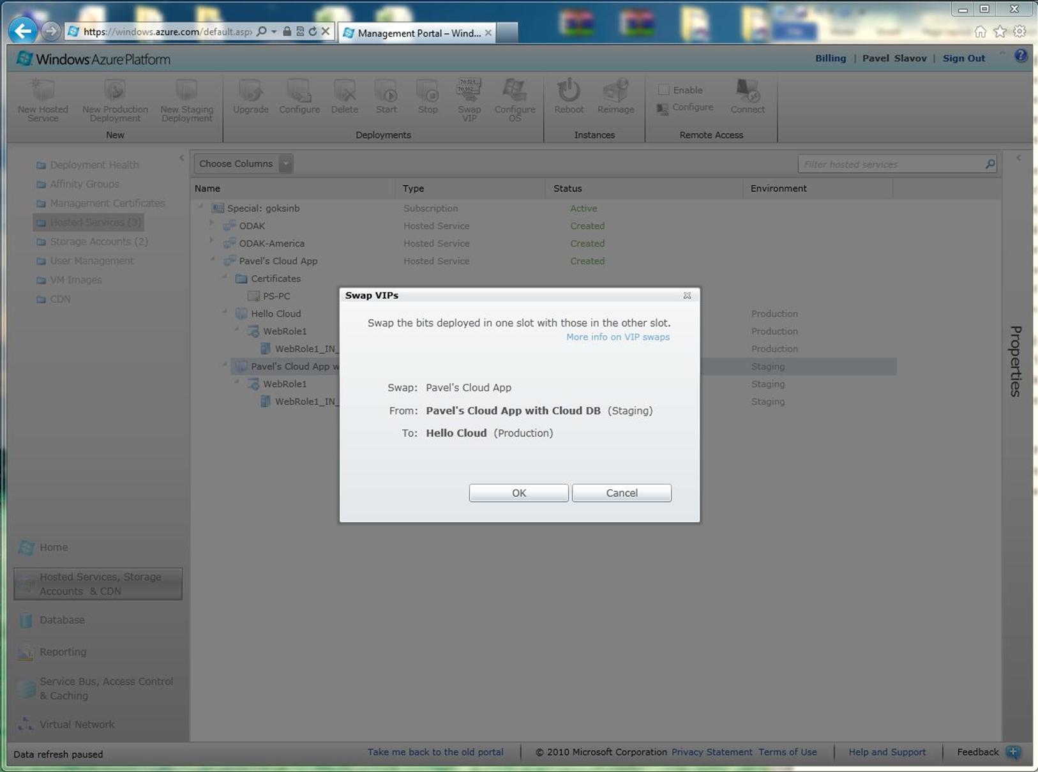Open Help and Support link

pyautogui.click(x=887, y=752)
